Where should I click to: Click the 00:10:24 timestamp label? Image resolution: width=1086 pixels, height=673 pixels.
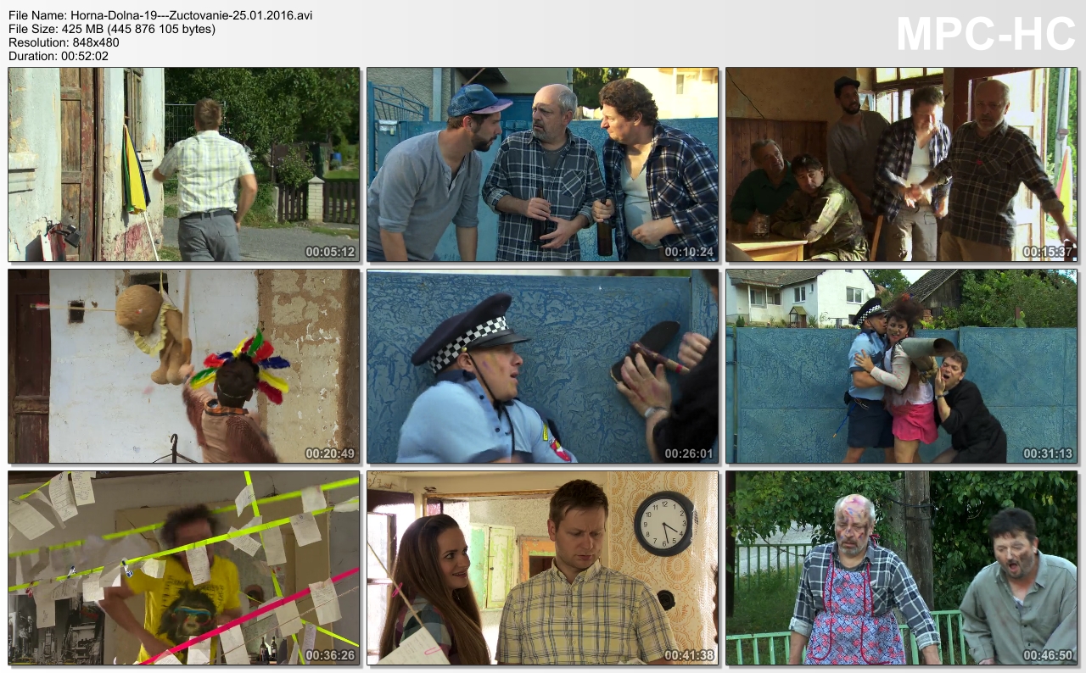coord(689,252)
